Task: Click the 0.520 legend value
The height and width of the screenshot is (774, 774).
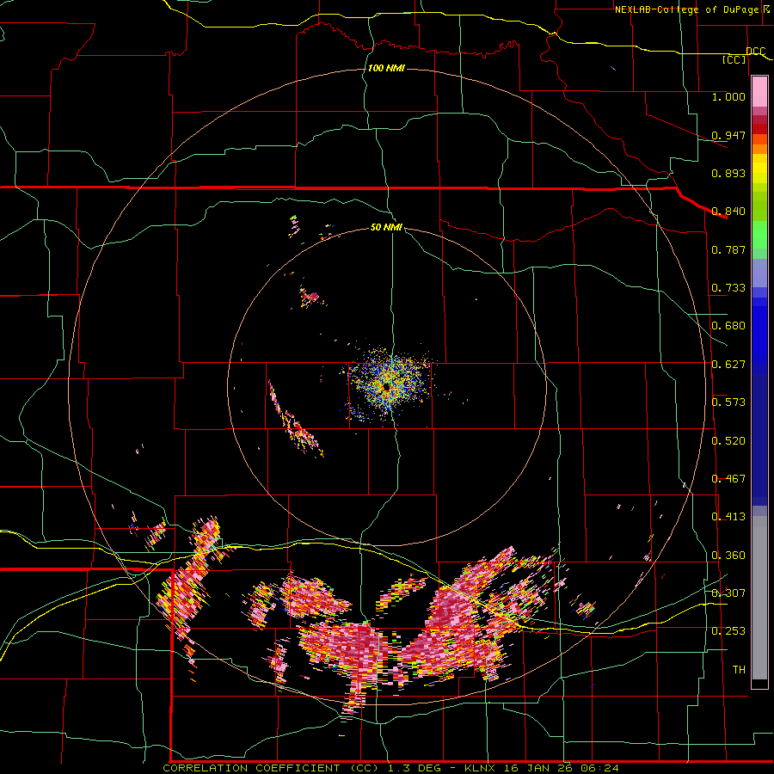Action: pyautogui.click(x=728, y=441)
